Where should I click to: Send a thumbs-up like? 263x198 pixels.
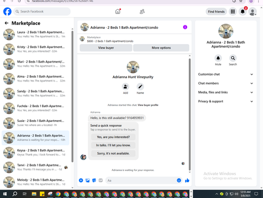click(187, 180)
